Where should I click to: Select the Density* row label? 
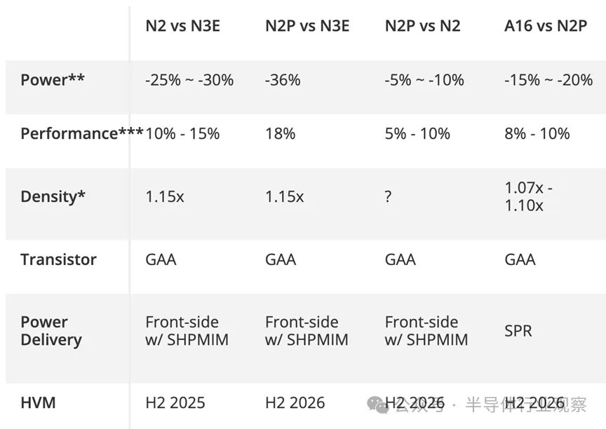click(53, 196)
